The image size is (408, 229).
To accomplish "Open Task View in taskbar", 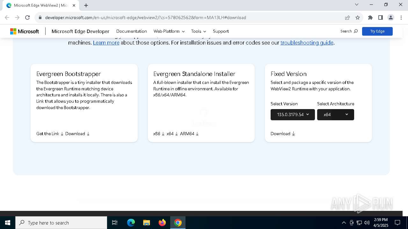I will (x=115, y=223).
